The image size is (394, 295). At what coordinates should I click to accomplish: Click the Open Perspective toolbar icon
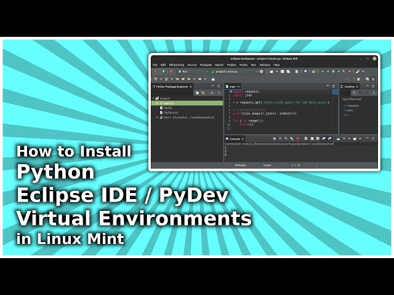358,79
